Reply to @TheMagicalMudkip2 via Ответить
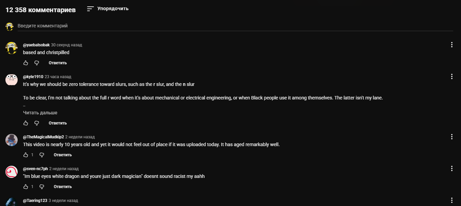Image resolution: width=461 pixels, height=206 pixels. point(63,155)
